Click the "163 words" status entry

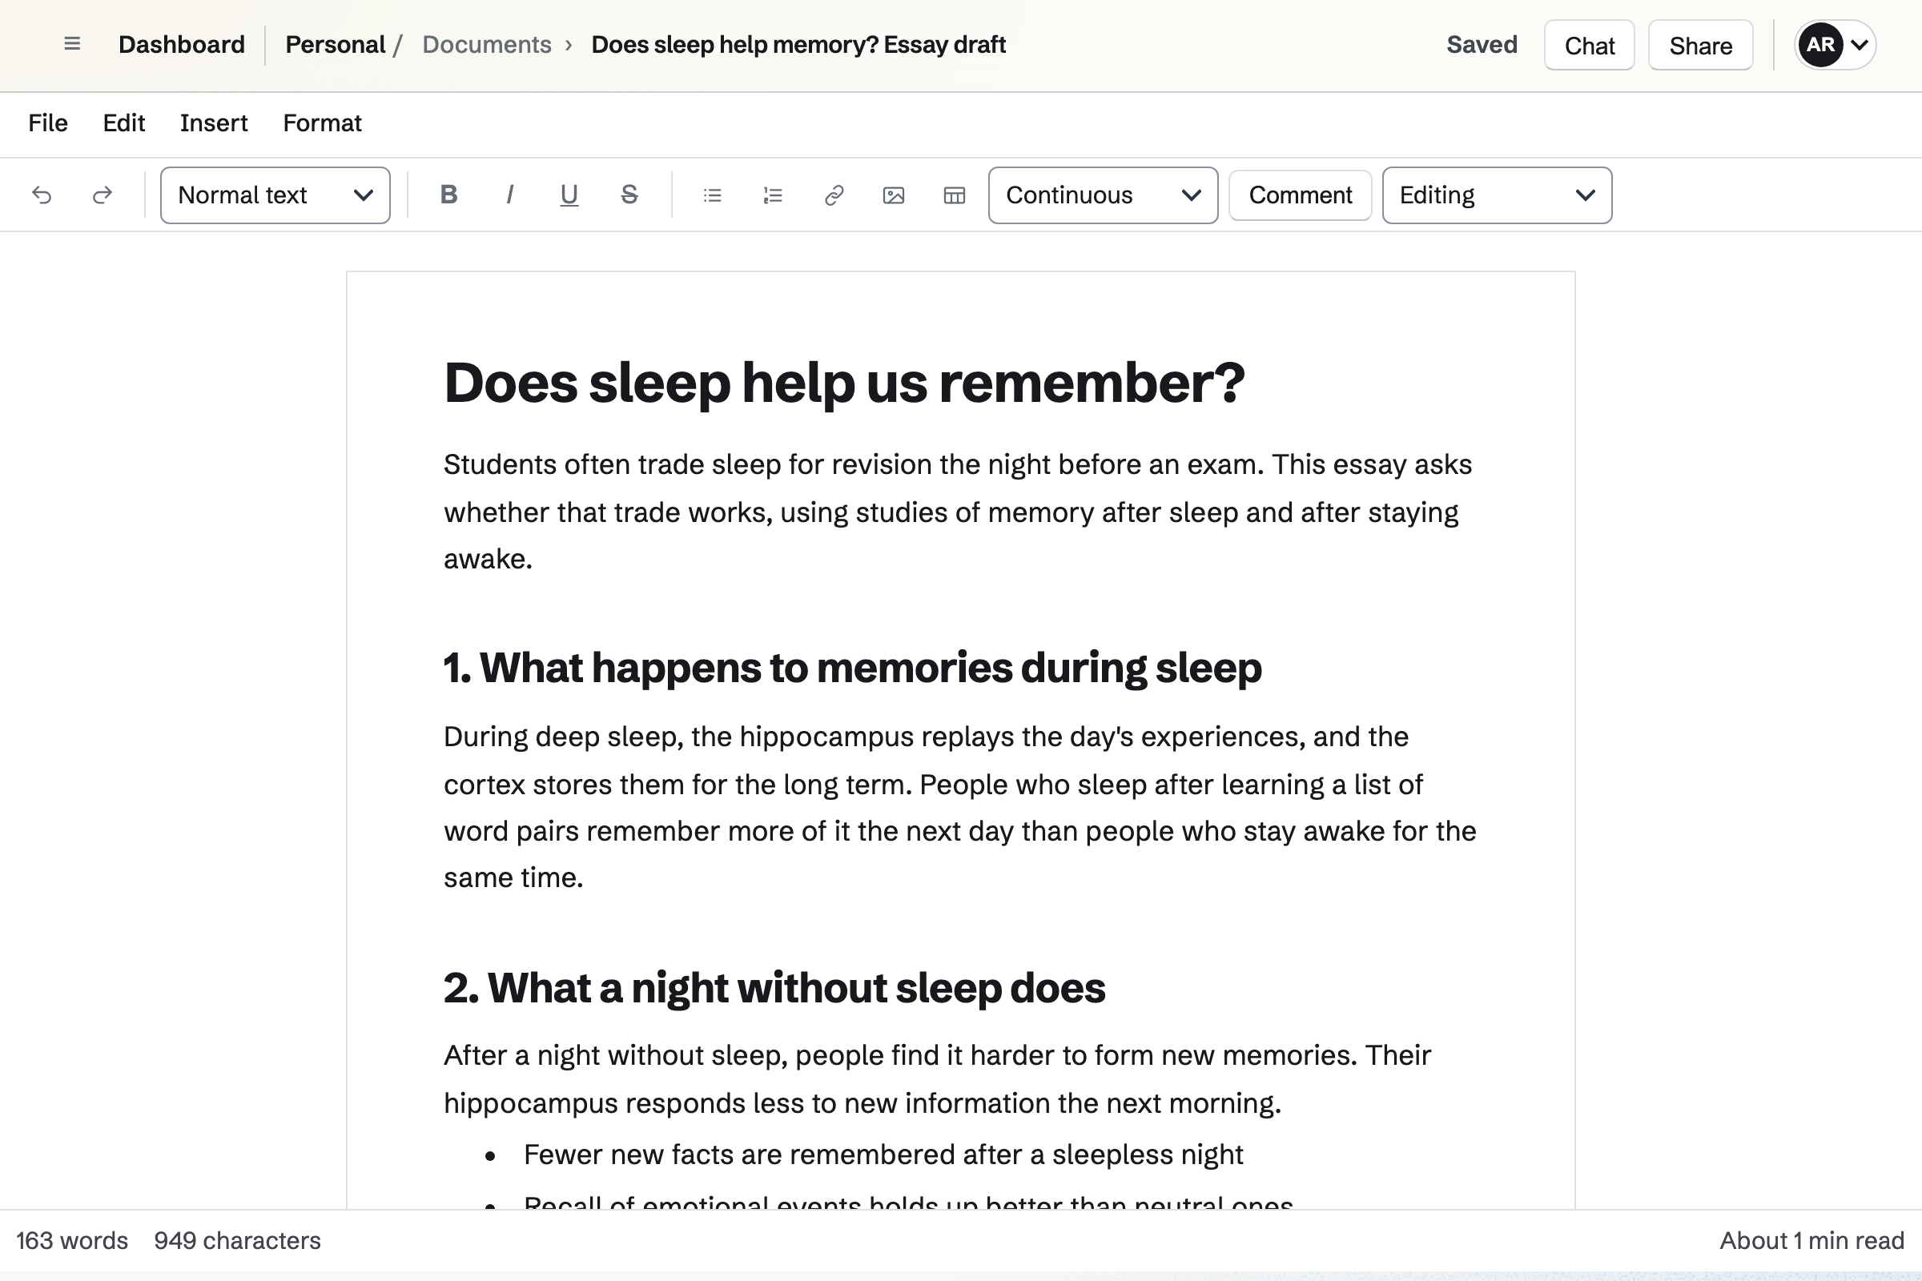(72, 1241)
